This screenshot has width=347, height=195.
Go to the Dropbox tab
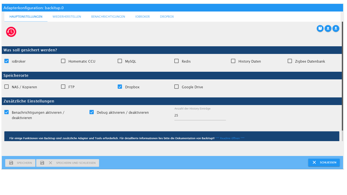tap(167, 17)
